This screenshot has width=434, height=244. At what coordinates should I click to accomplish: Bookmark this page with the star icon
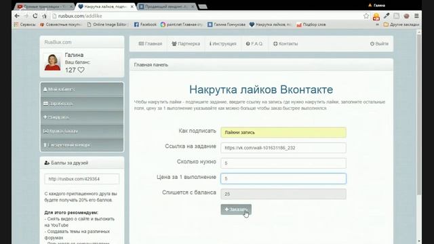coord(366,16)
